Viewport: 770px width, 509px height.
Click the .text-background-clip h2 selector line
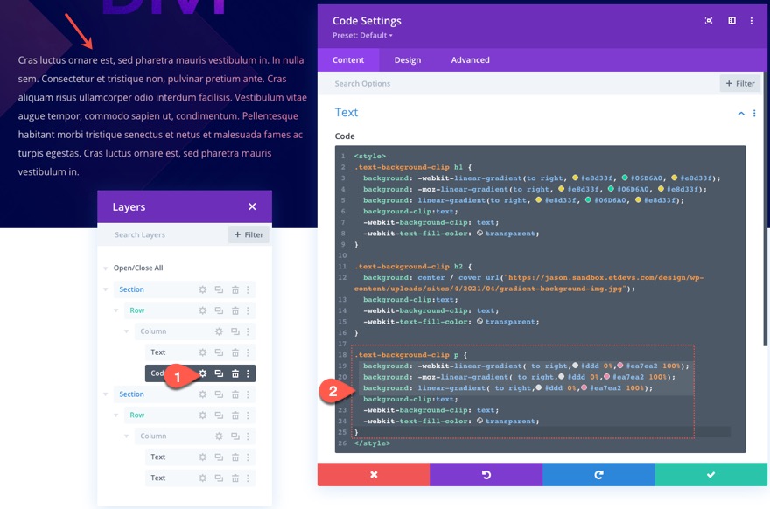click(412, 267)
